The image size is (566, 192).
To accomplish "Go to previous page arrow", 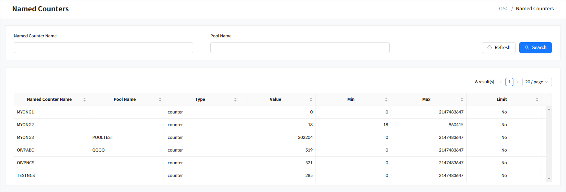I will tap(501, 82).
